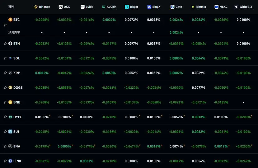Viewport: 258px width, 168px height.
Task: Click SOL Bybit rate -0.0121%
Action: 87,58
